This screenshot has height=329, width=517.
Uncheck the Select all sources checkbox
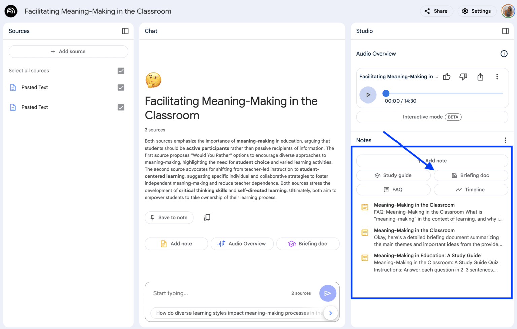tap(121, 71)
